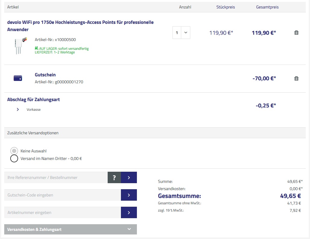Select the Keine Auswahl radio option
The width and height of the screenshot is (310, 239).
click(14, 151)
